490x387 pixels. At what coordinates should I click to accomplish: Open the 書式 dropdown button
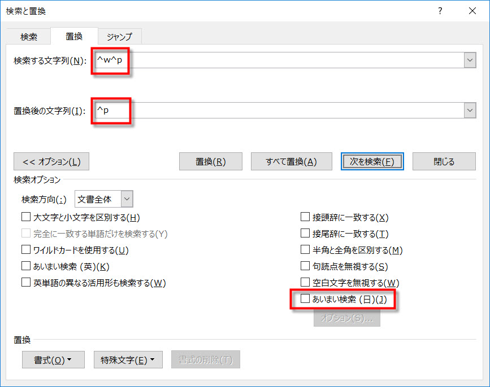53,360
